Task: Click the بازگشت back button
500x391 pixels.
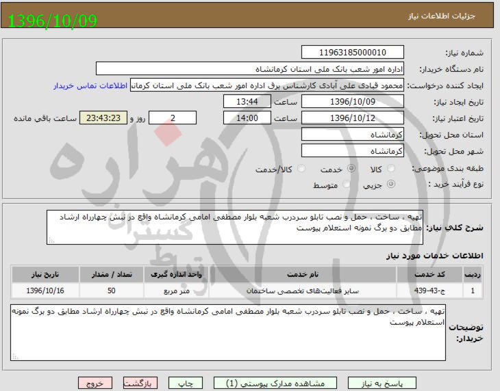Action: [140, 383]
